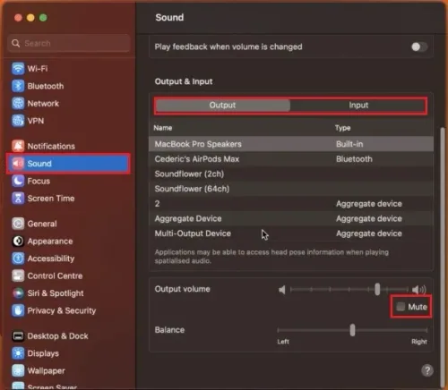Select the Sound speaker icon in sidebar

[18, 164]
